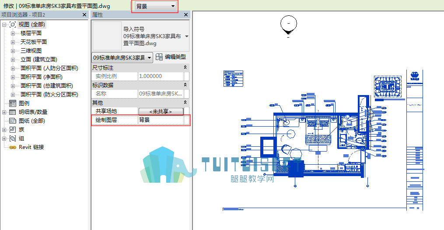Screen dimensions: 444x230
Task: Close the 项目浏览器 panel
Action: [x=84, y=15]
